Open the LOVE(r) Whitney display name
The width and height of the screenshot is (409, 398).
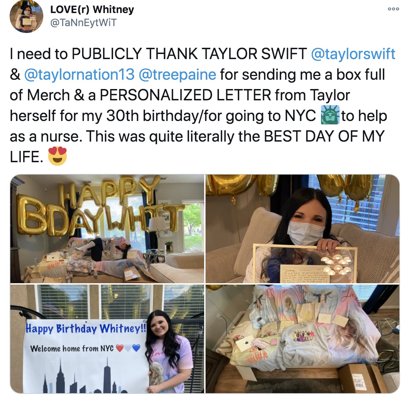[x=92, y=9]
